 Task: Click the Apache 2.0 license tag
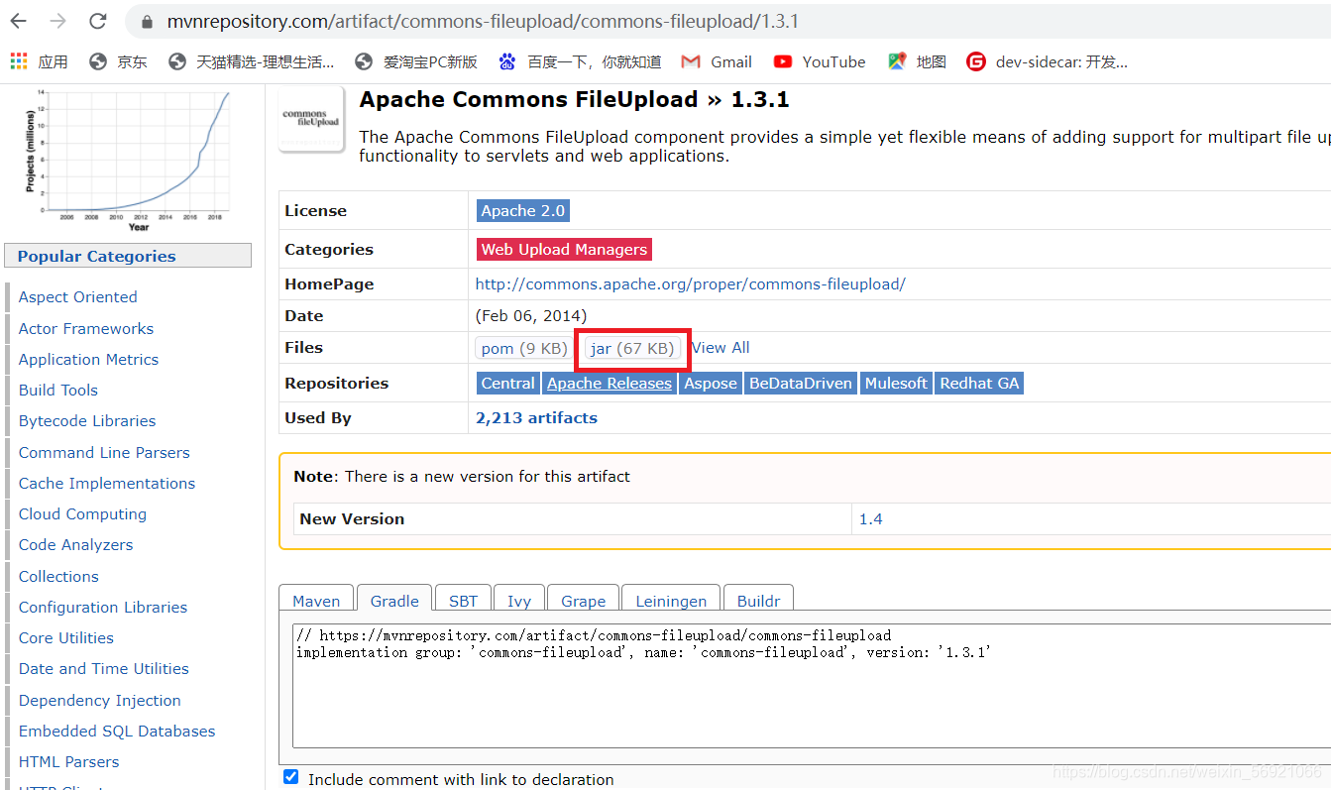coord(523,210)
